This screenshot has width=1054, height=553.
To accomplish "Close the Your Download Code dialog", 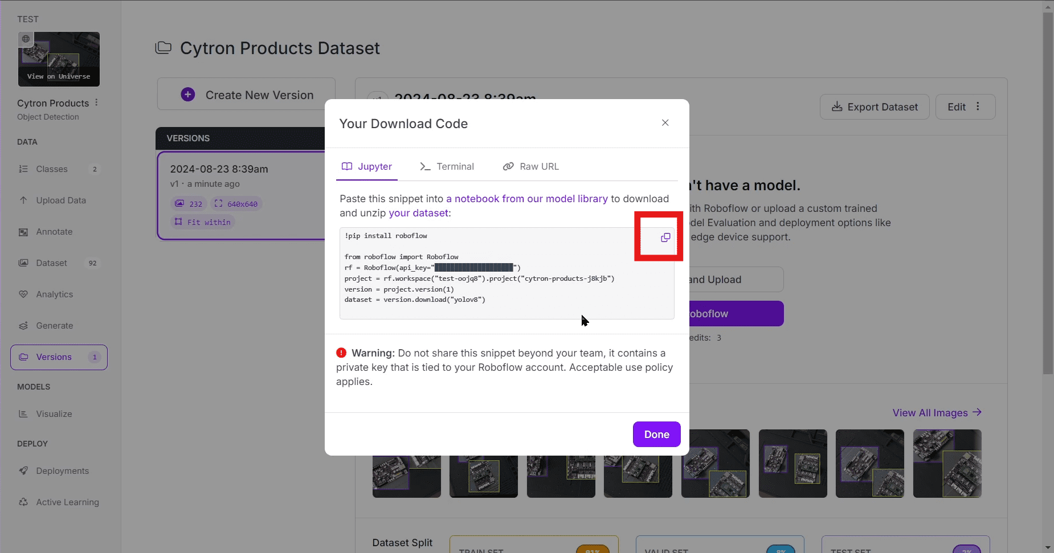I will click(665, 123).
